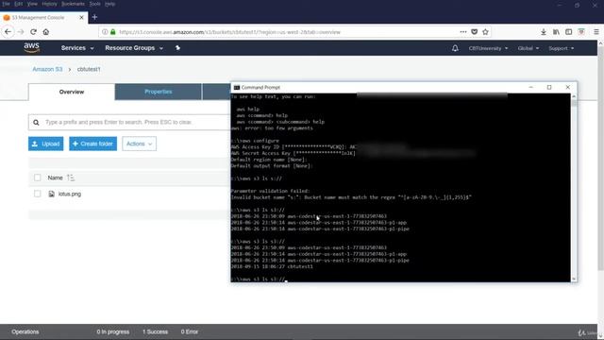Open the lotus.png file link
604x340 pixels.
coord(70,194)
